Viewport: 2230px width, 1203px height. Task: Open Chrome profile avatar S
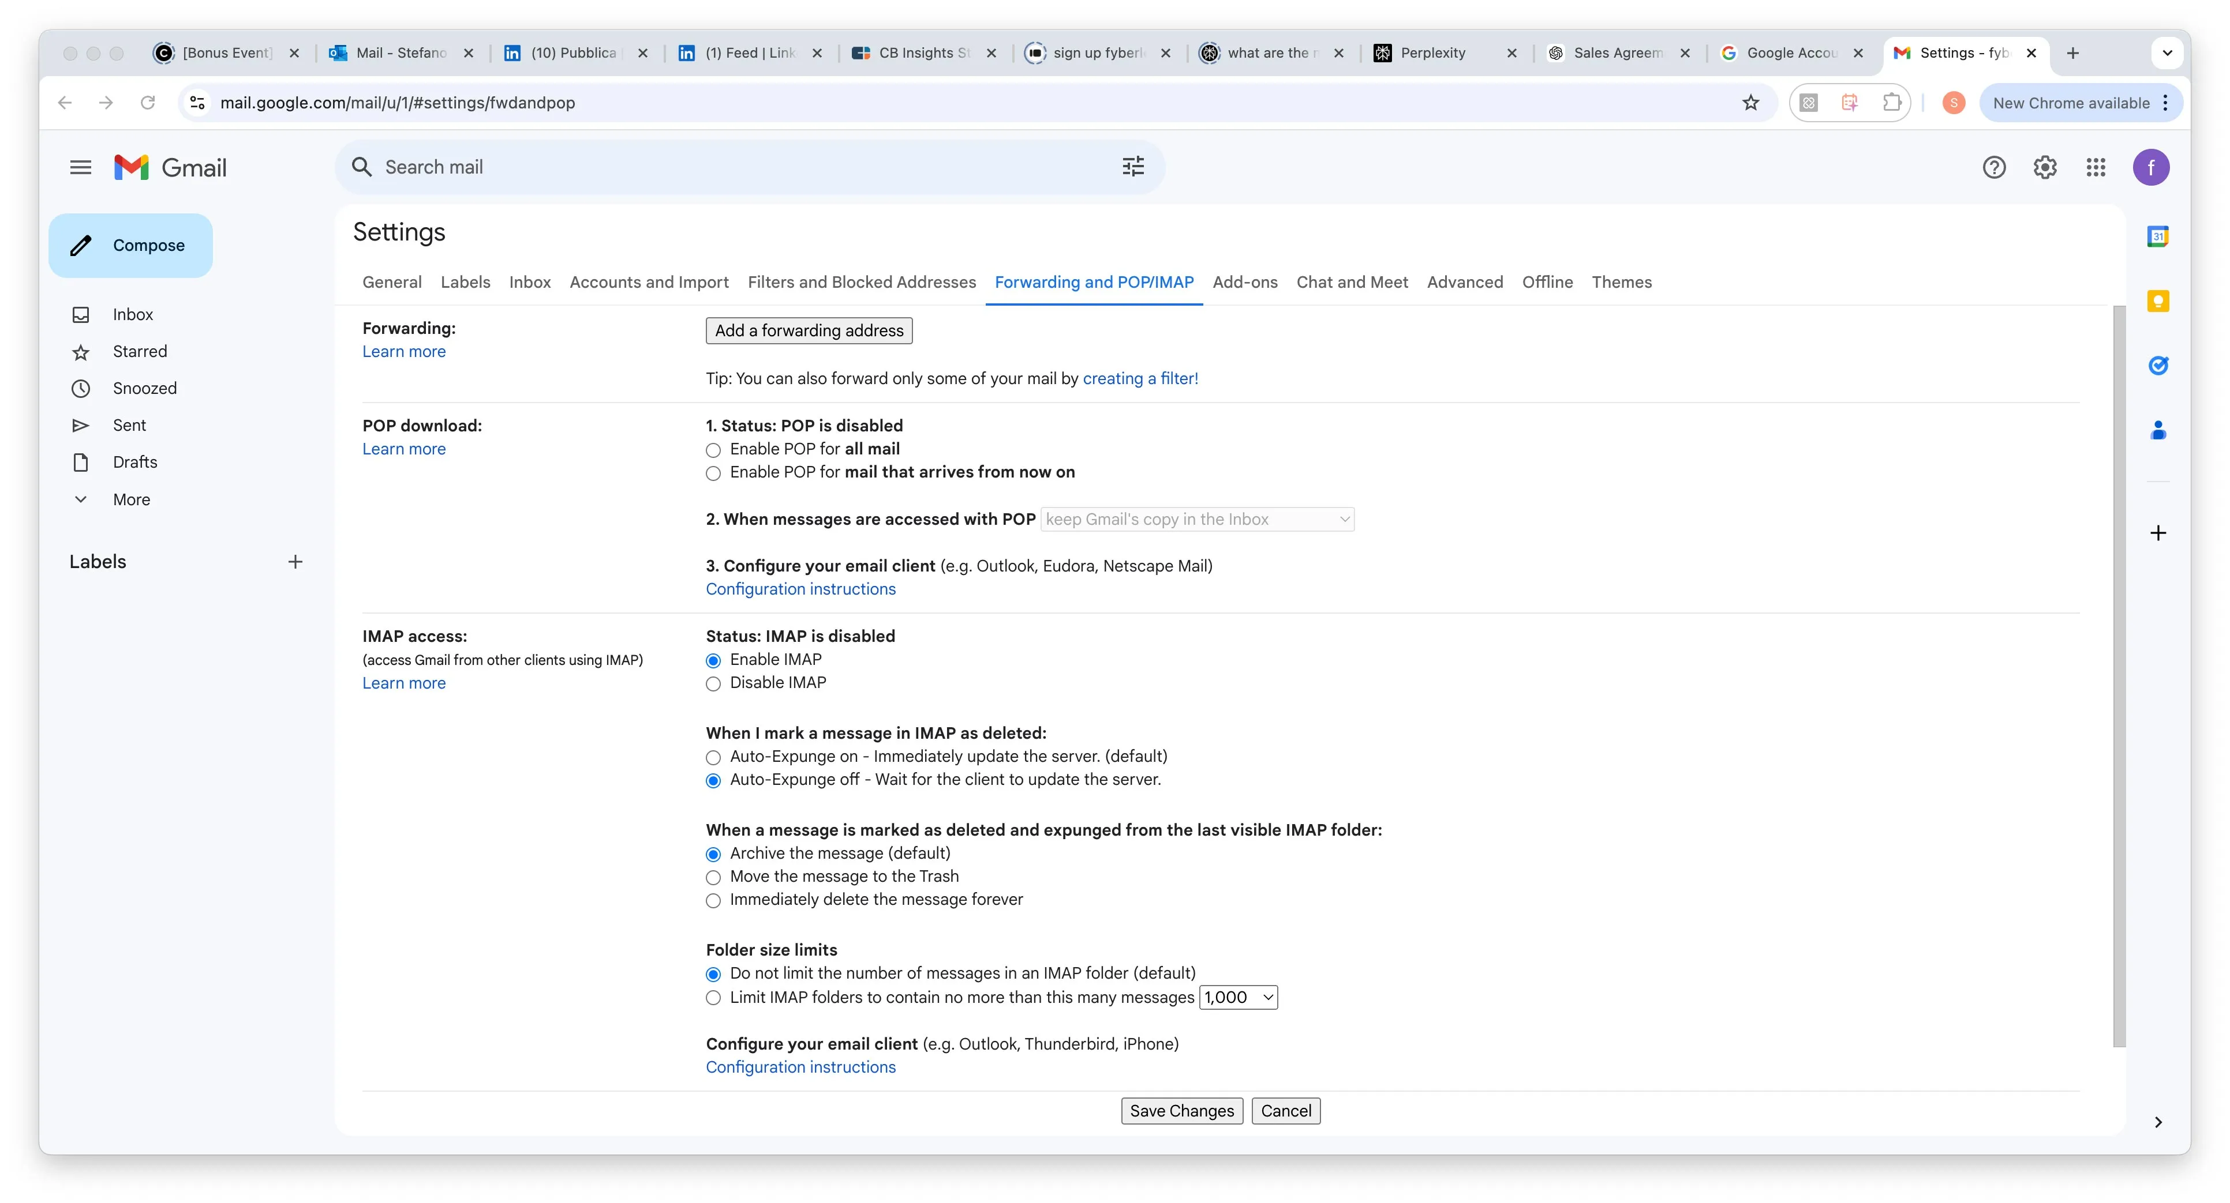1953,103
